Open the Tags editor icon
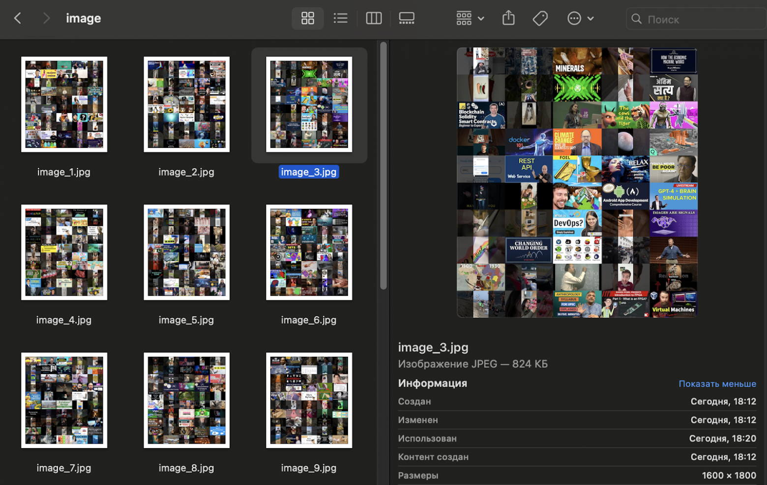767x485 pixels. 540,19
